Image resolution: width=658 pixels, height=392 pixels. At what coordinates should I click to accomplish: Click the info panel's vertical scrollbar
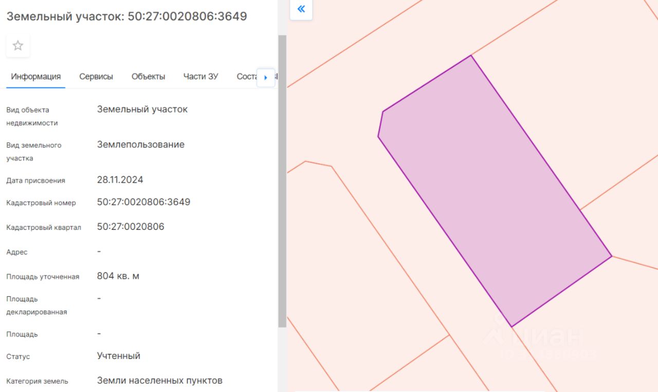[282, 180]
